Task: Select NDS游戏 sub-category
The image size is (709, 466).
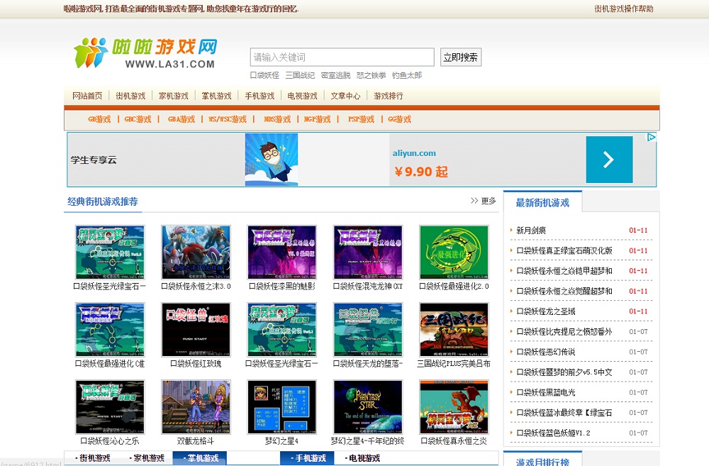Action: tap(277, 119)
